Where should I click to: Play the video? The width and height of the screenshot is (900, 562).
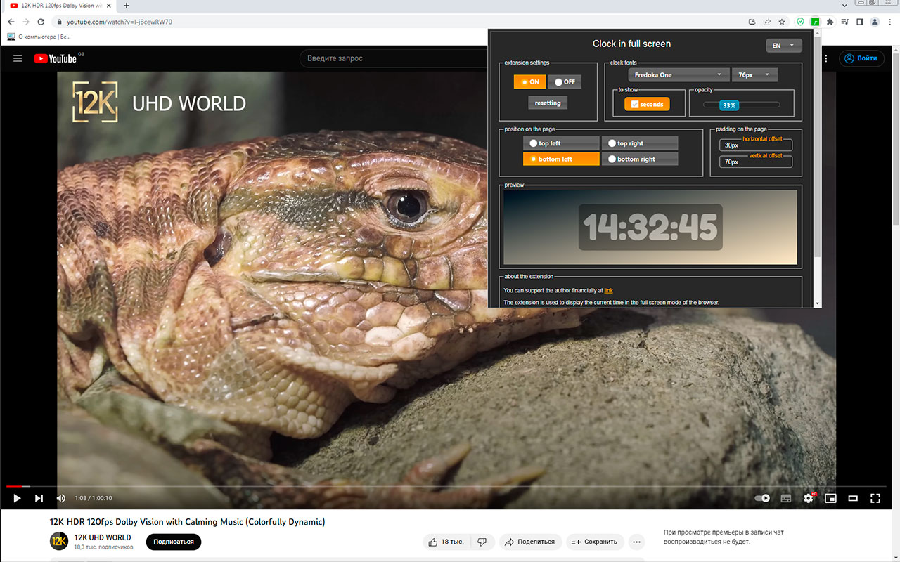(x=17, y=498)
